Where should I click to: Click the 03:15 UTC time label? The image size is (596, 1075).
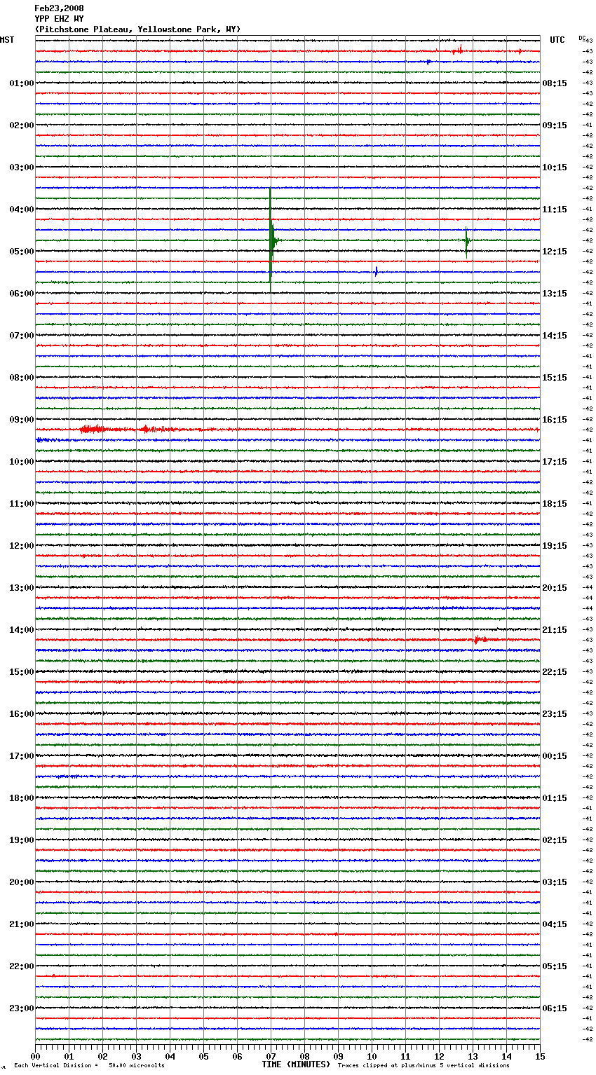555,882
